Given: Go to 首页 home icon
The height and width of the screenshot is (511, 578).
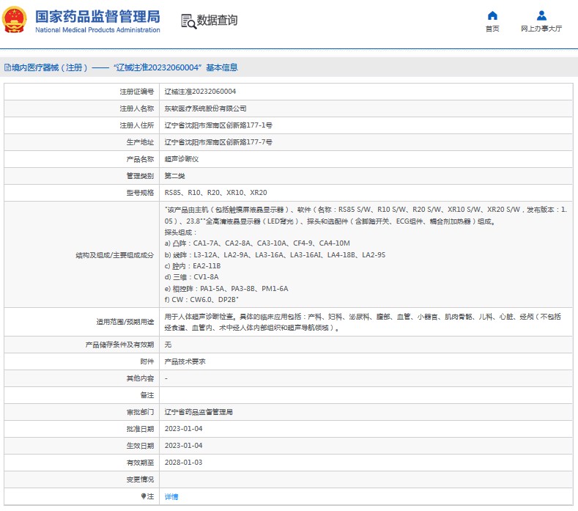Looking at the screenshot, I should 492,15.
